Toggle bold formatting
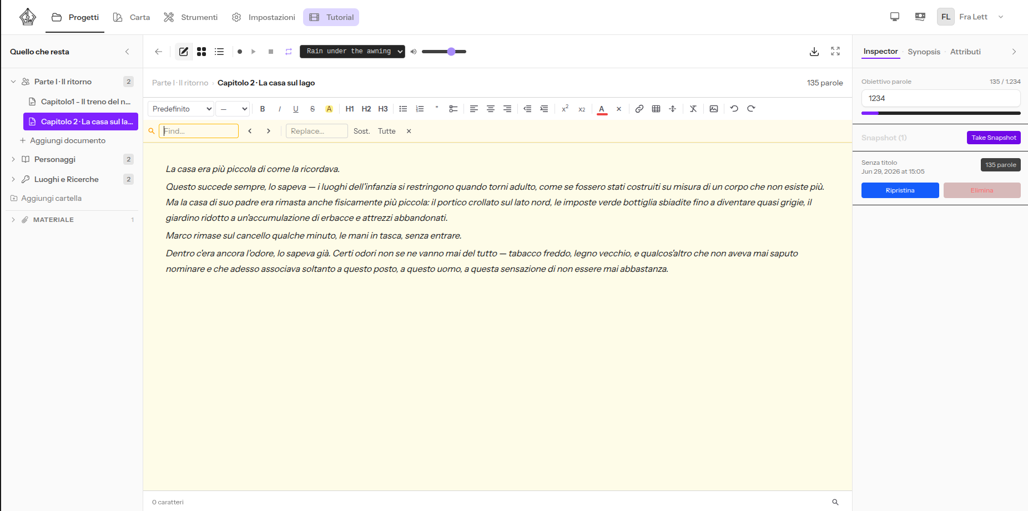 click(263, 109)
